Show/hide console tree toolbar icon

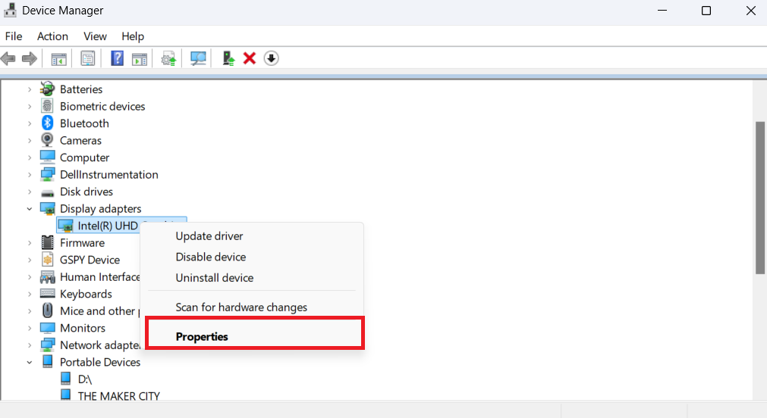pos(58,59)
